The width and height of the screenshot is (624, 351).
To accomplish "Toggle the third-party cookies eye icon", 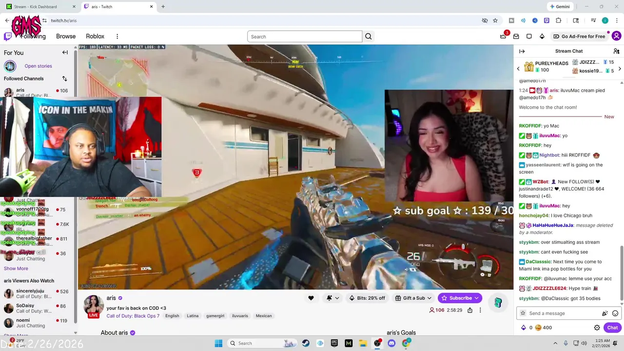I will point(485,20).
